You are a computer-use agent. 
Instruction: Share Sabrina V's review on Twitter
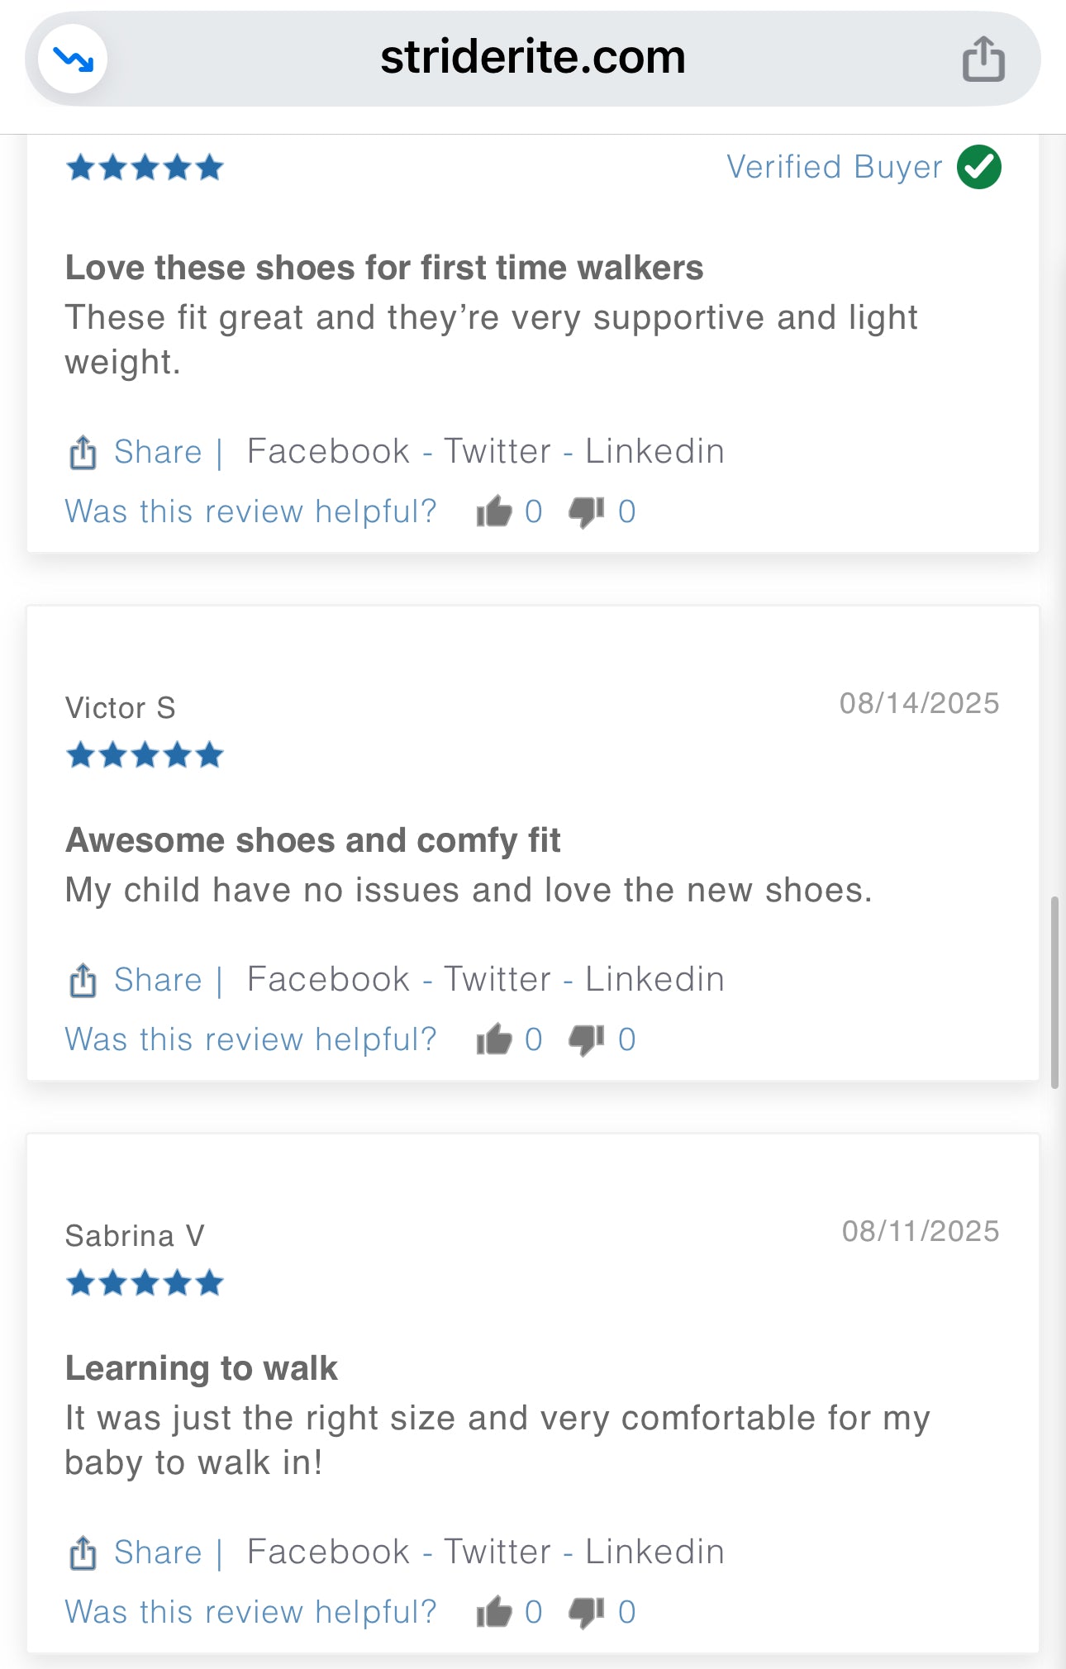(x=497, y=1553)
